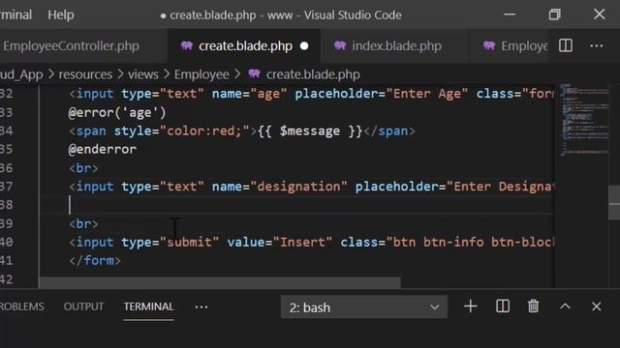
Task: Switch to EmployeeController.php tab
Action: (71, 46)
